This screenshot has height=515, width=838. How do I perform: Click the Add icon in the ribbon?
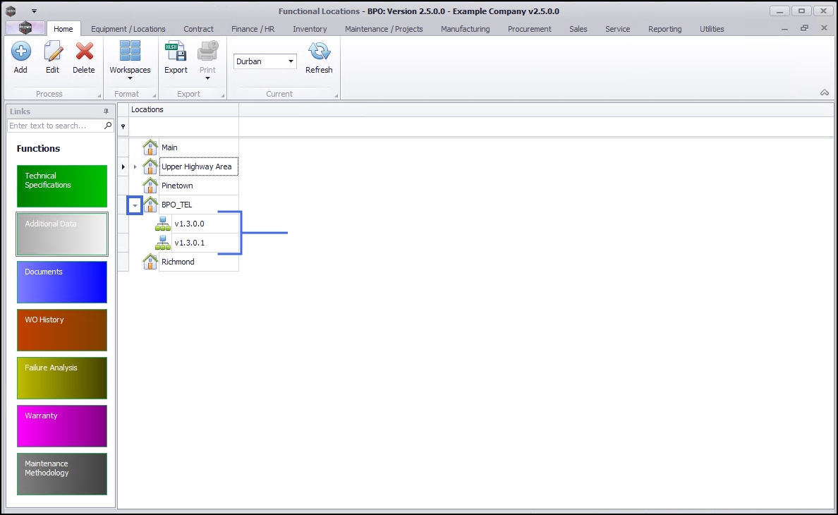(21, 51)
